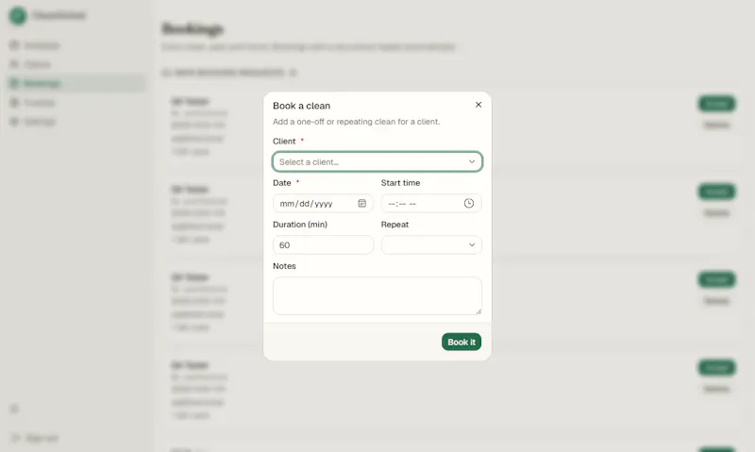755x452 pixels.
Task: Select the highlighted Bookings sidebar item
Action: coord(76,83)
